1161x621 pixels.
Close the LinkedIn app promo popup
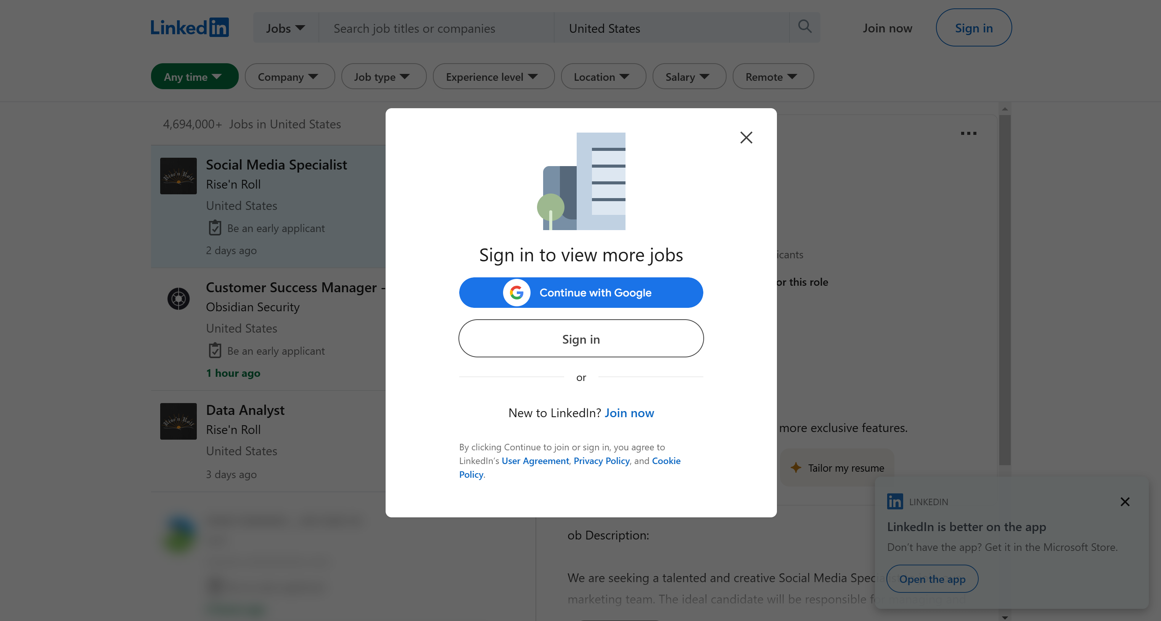point(1124,501)
